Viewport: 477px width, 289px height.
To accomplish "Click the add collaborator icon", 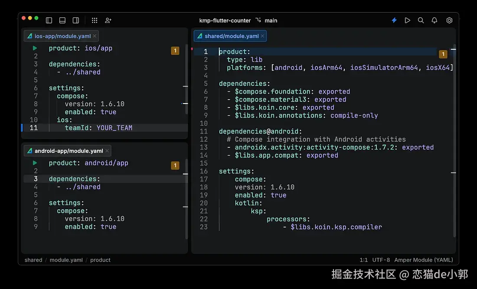I will 108,20.
